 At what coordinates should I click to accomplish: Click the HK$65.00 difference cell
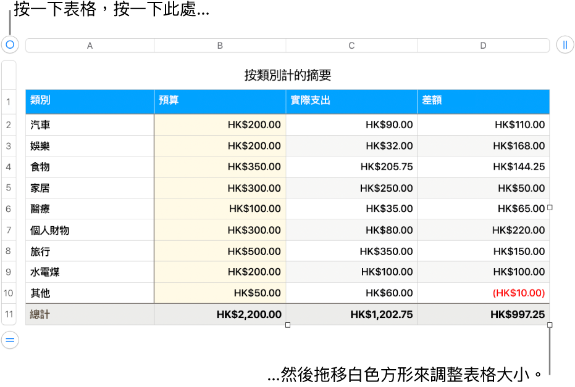click(x=484, y=209)
